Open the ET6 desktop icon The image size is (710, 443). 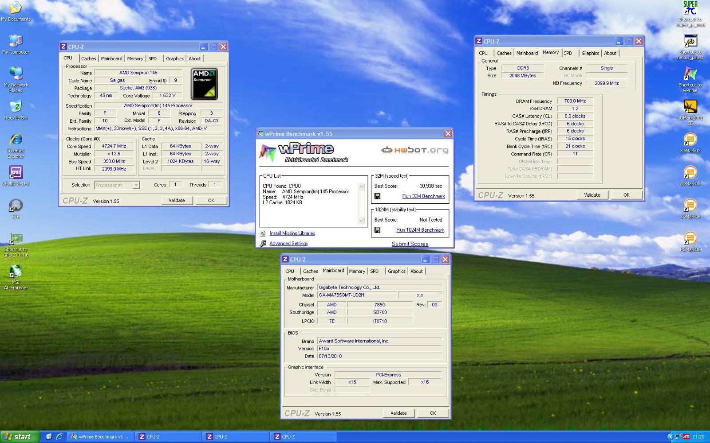(16, 209)
